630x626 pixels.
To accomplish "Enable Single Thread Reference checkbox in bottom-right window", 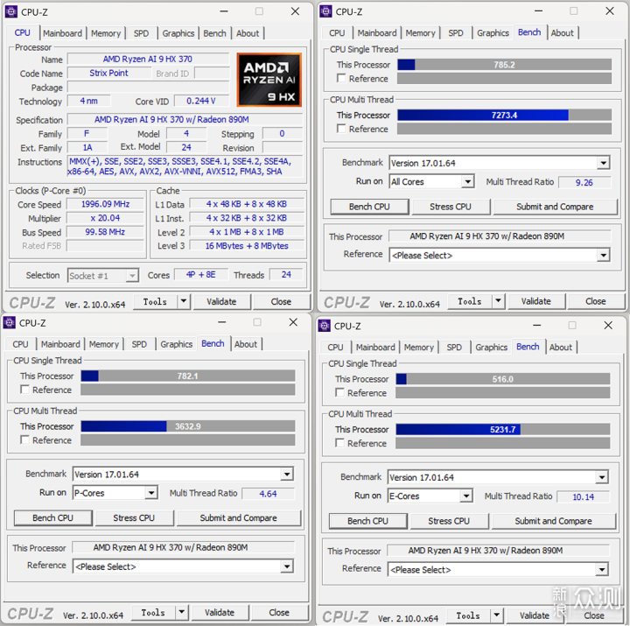I will pyautogui.click(x=339, y=392).
